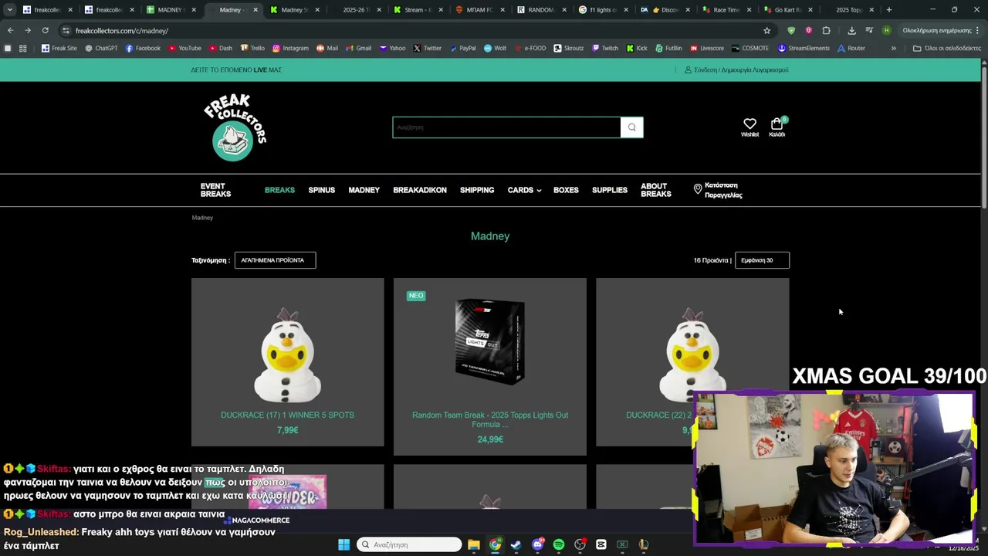The height and width of the screenshot is (556, 988).
Task: Expand the browser tab search dropdown arrow
Action: pos(9,10)
